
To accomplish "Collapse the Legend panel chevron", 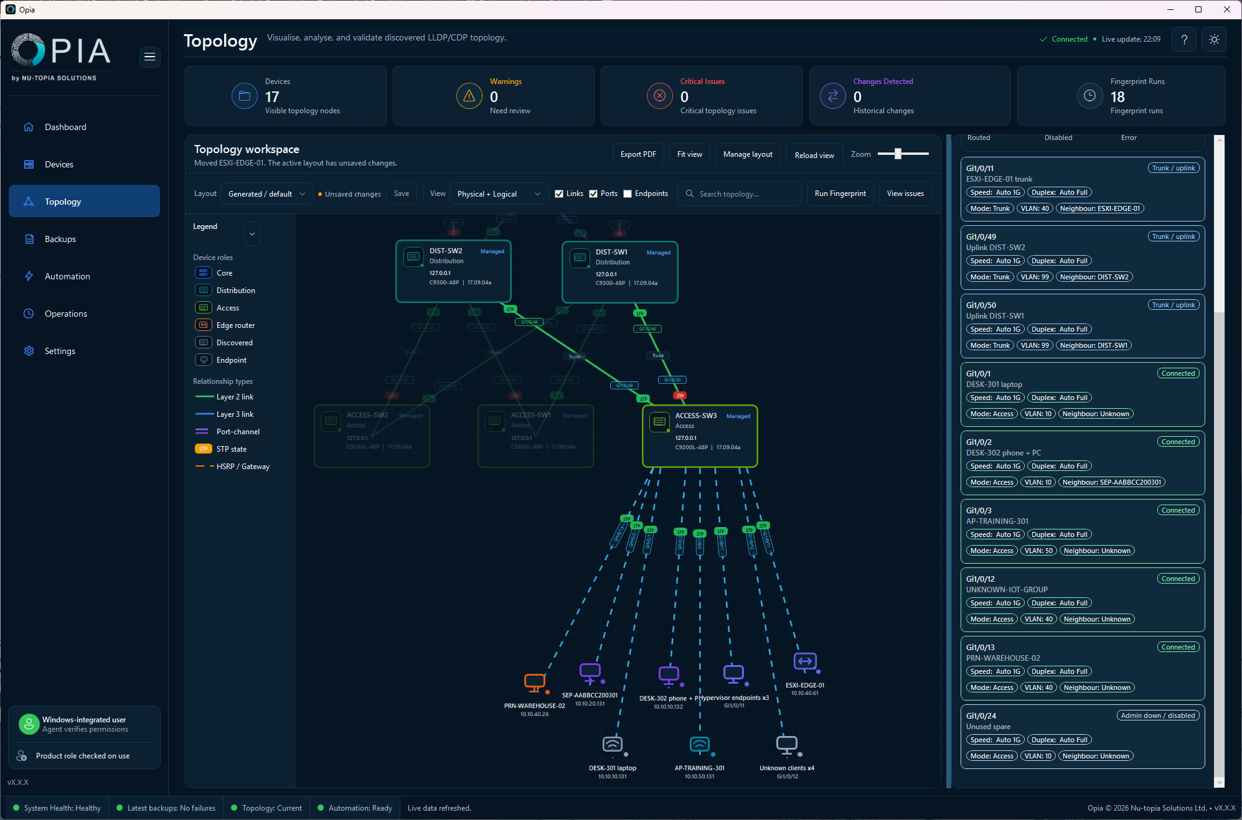I will click(x=252, y=234).
